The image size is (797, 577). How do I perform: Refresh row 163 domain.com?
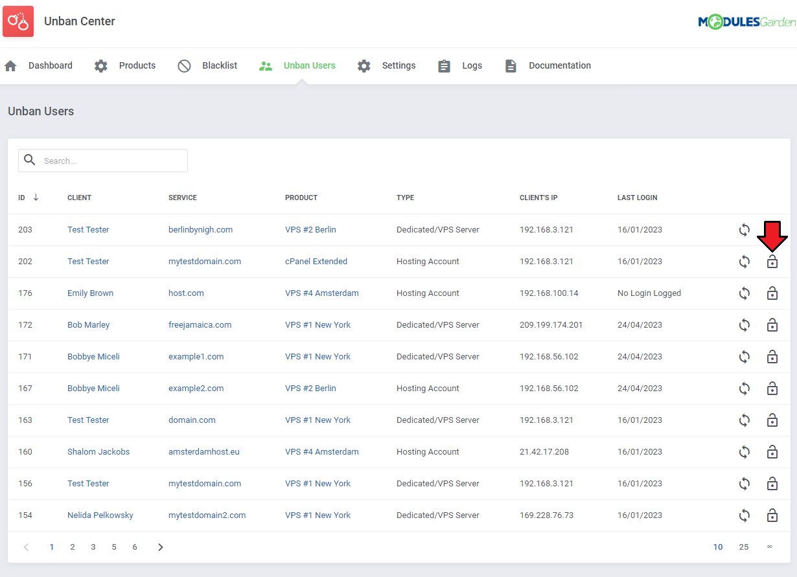[745, 420]
